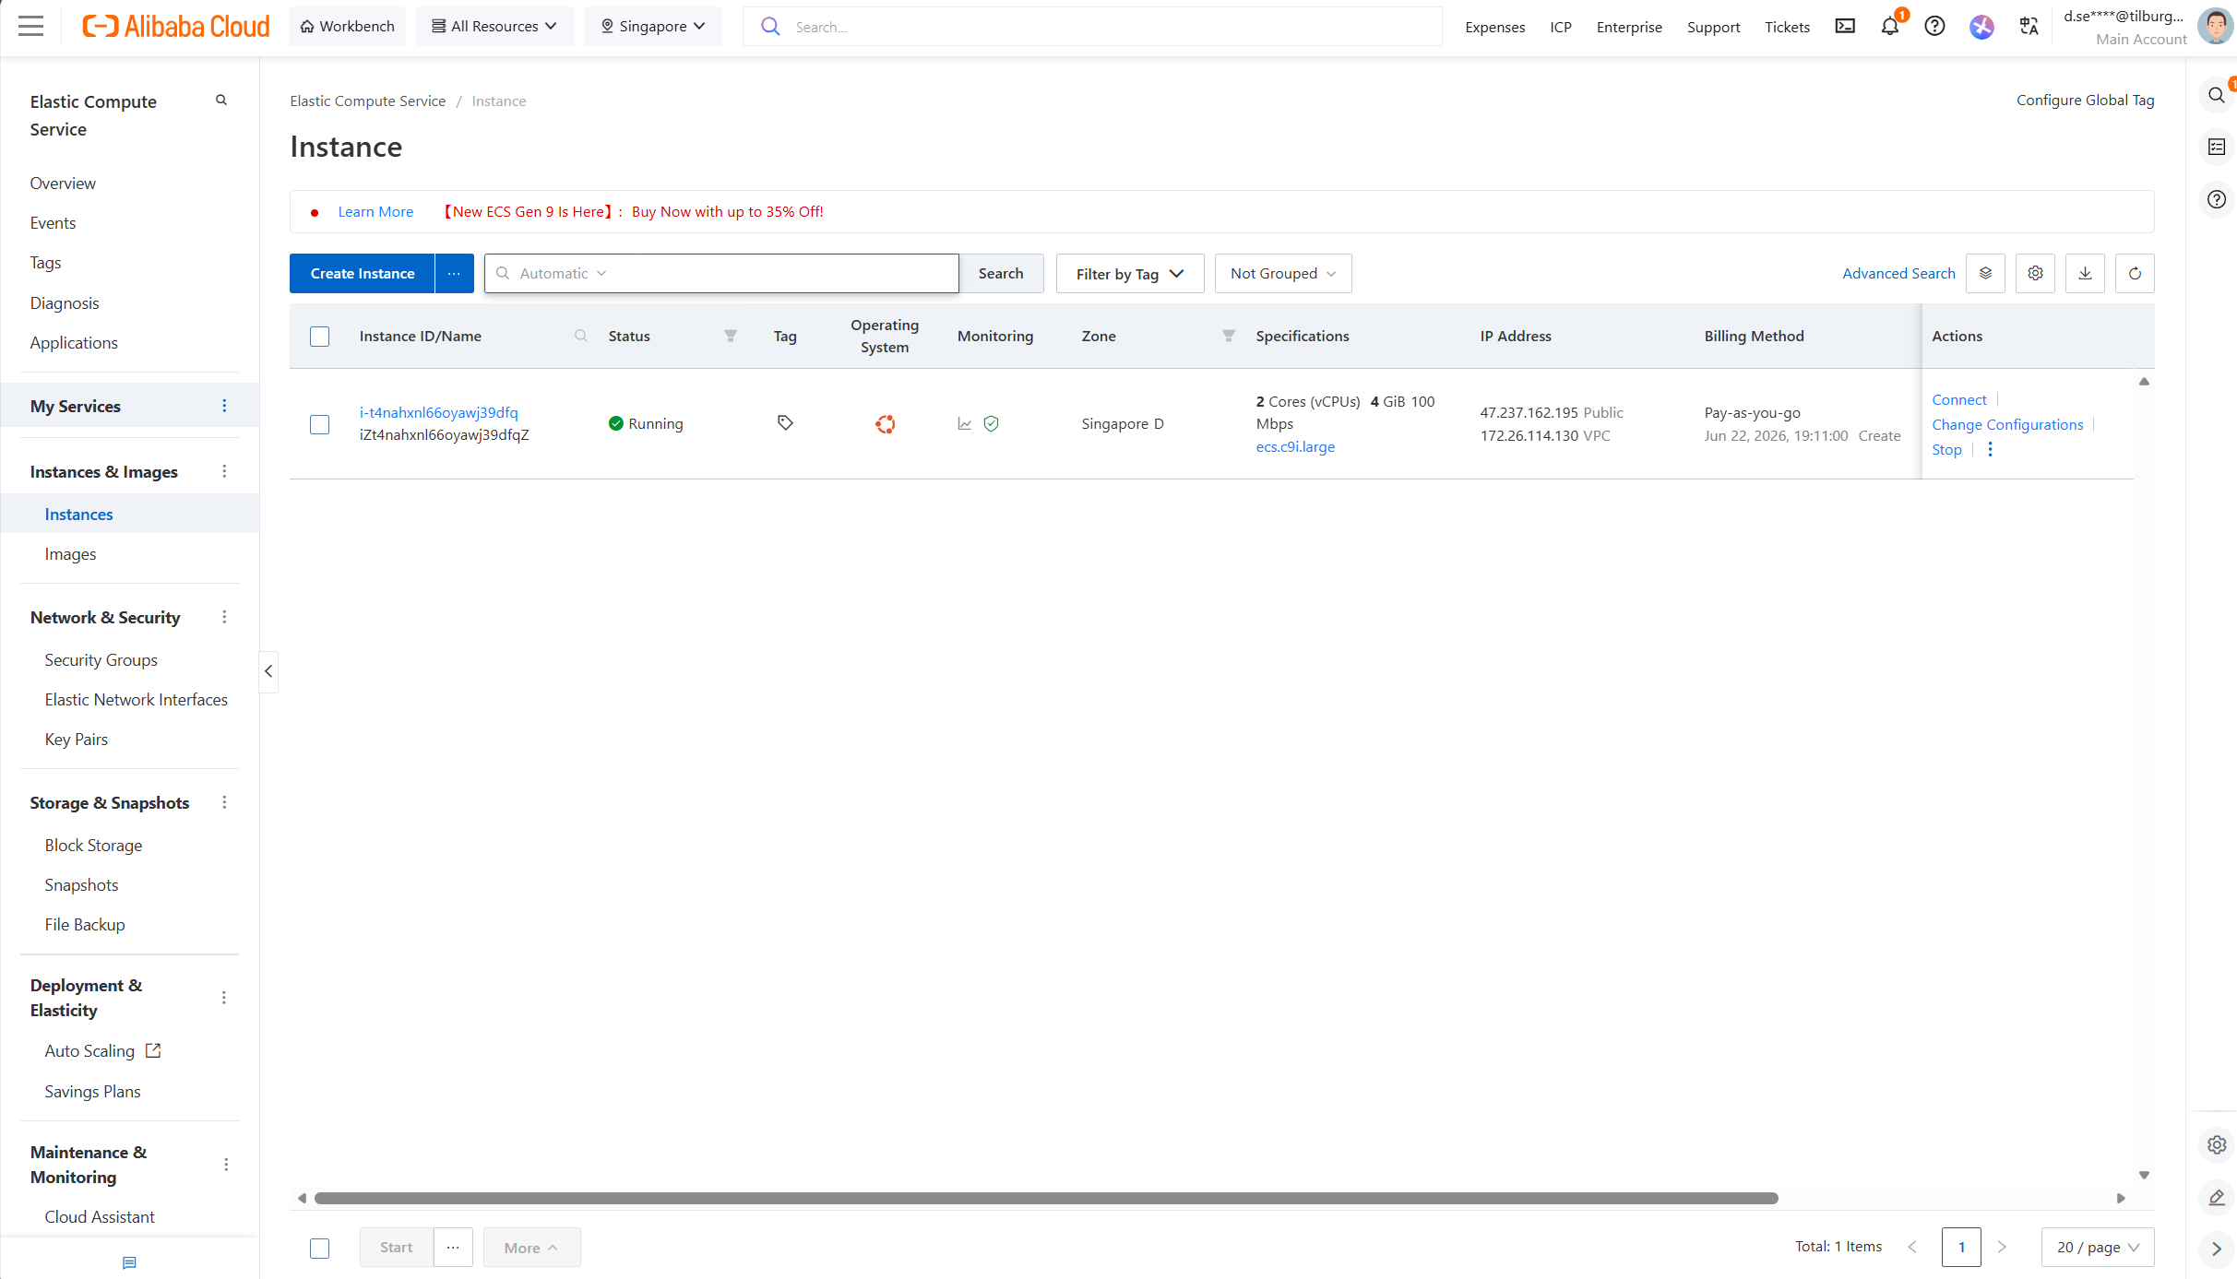Click the horizontal table scrollbar

[1046, 1198]
